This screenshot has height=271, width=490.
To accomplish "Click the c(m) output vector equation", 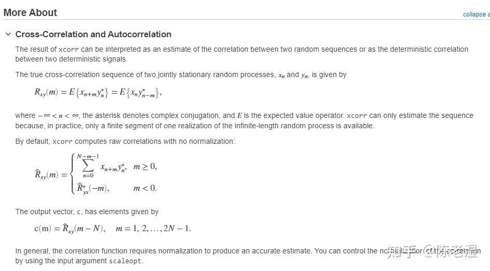I will point(113,228).
